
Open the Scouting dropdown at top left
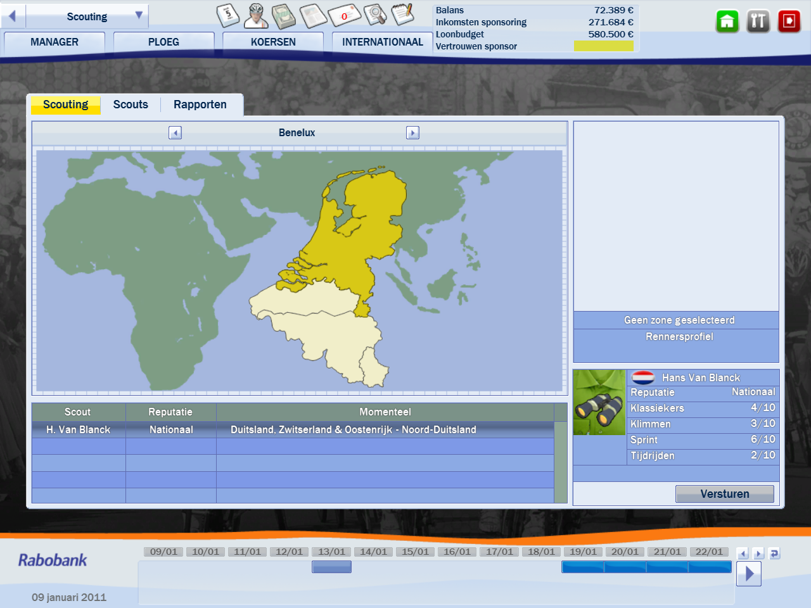pos(87,16)
